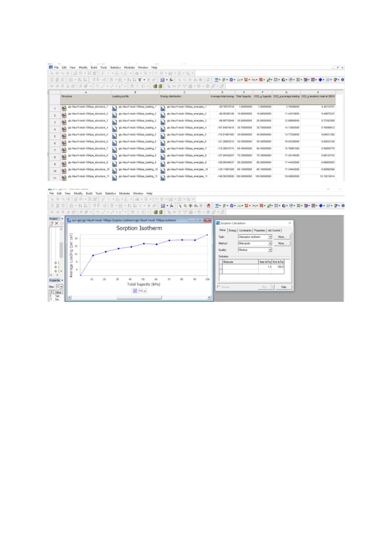392x554 pixels.
Task: Open the dropdown arrow next to Run button
Action: tap(272, 287)
